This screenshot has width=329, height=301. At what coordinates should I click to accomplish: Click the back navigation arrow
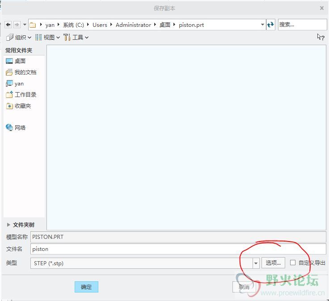[x=8, y=25]
